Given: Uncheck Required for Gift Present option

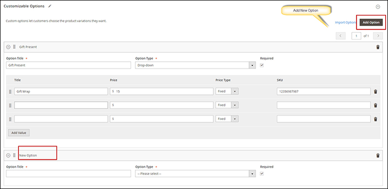Looking at the screenshot, I should 262,65.
